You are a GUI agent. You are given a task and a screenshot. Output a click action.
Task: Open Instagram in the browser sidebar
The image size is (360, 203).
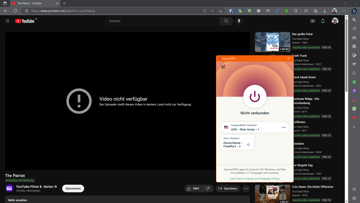click(354, 100)
